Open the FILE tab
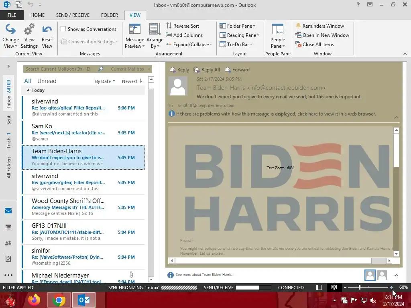The image size is (411, 308). point(12,15)
